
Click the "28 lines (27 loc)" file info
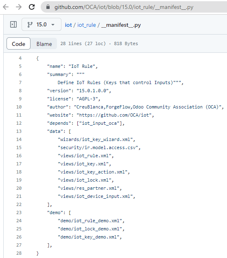coord(83,43)
